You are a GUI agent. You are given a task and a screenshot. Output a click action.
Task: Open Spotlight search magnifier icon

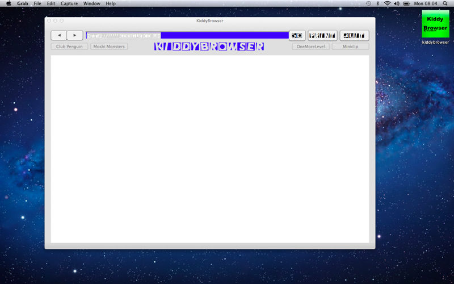tap(445, 3)
